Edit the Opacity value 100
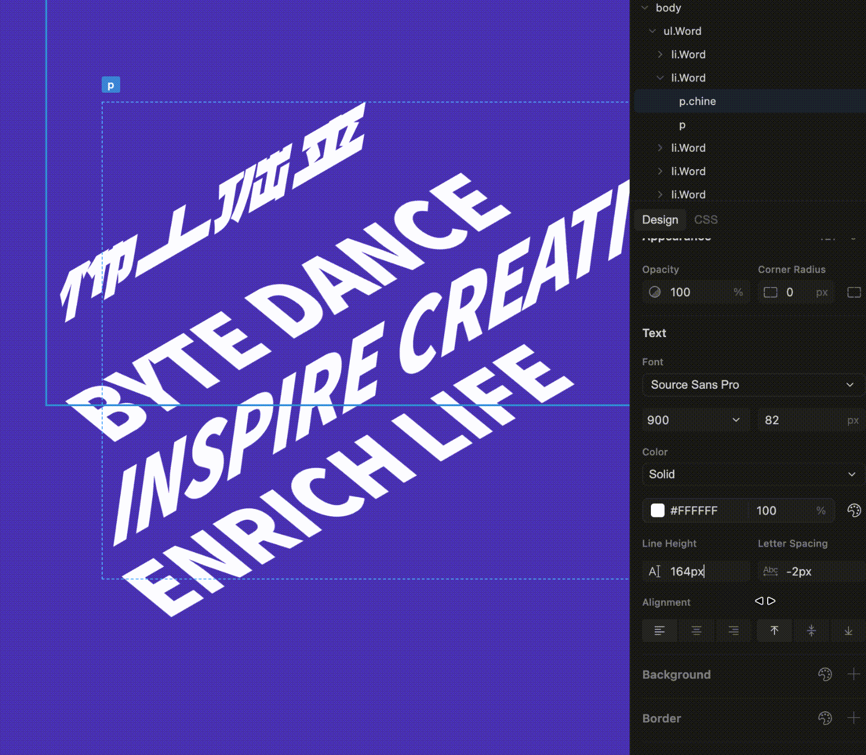This screenshot has width=866, height=755. click(696, 292)
